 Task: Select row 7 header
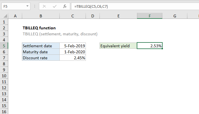[x=4, y=58]
